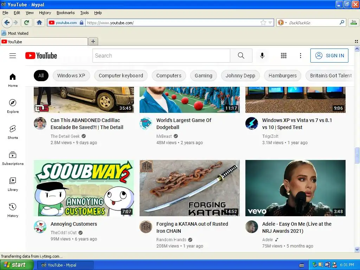Open 'World's Largest Game Of Dodgeball' title

[x=184, y=124]
